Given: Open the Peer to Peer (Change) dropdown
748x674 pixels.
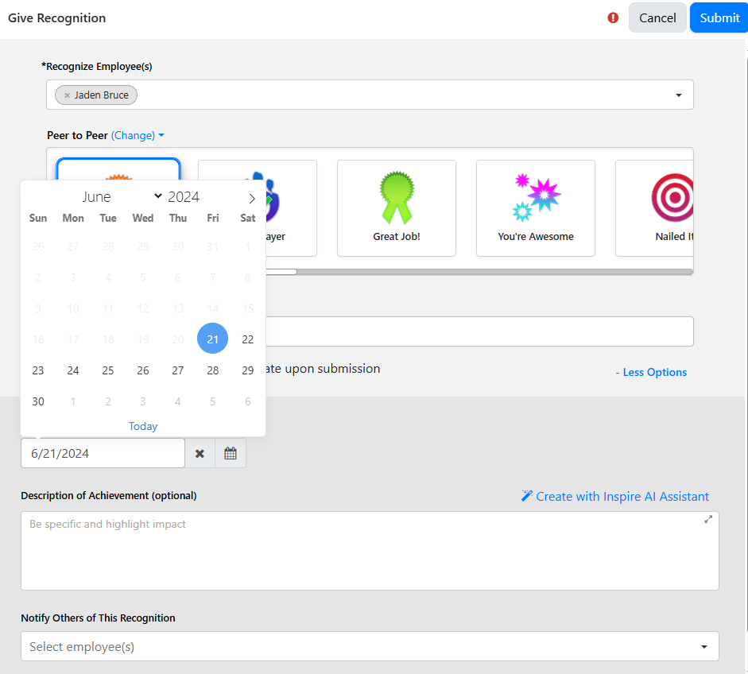Looking at the screenshot, I should (138, 135).
